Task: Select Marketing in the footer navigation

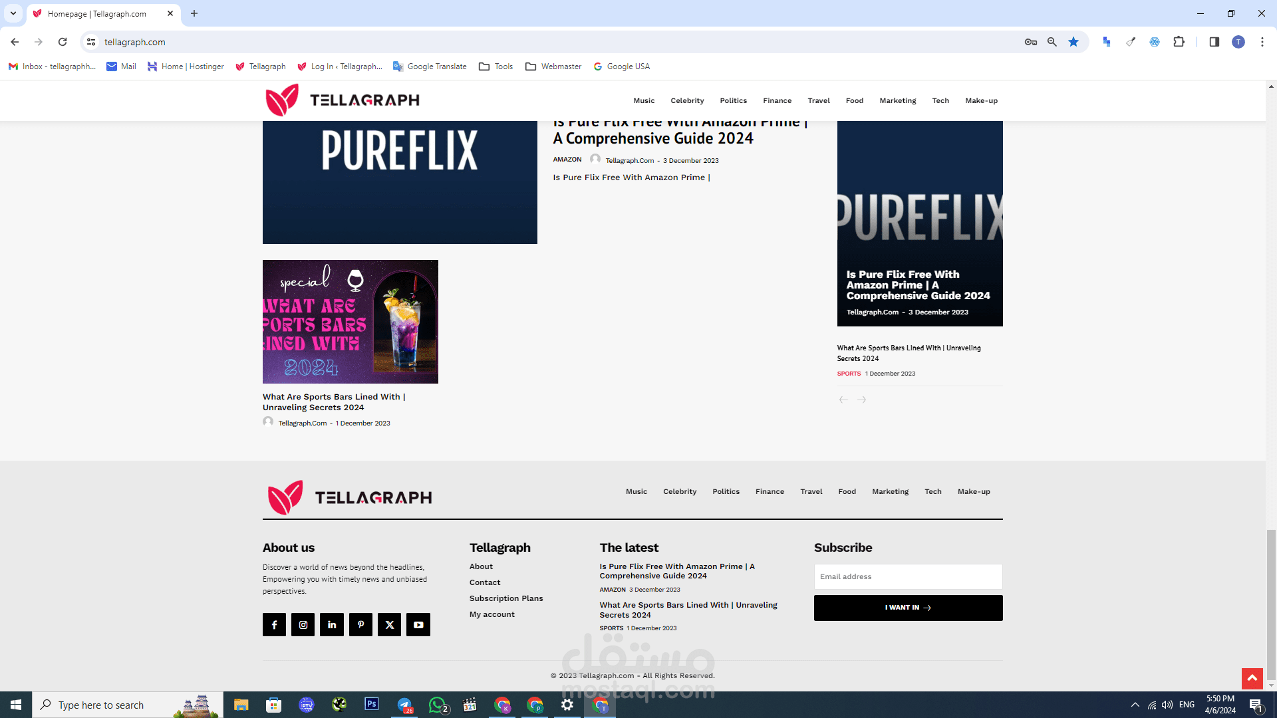Action: [x=890, y=492]
